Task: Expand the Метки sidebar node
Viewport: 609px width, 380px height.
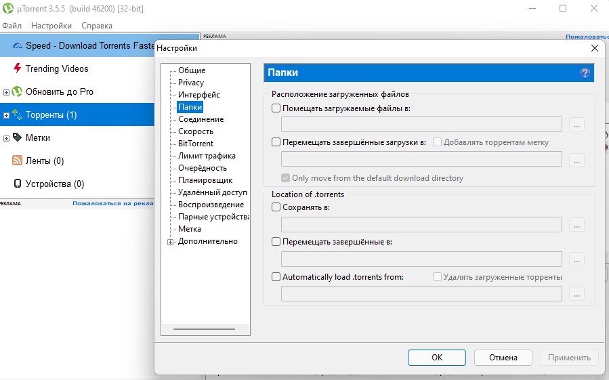Action: point(6,138)
